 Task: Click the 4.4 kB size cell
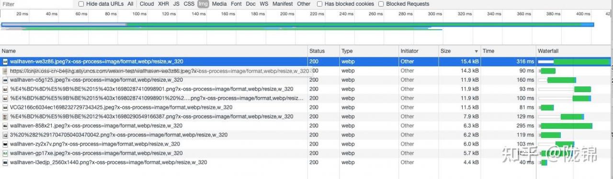(x=460, y=162)
